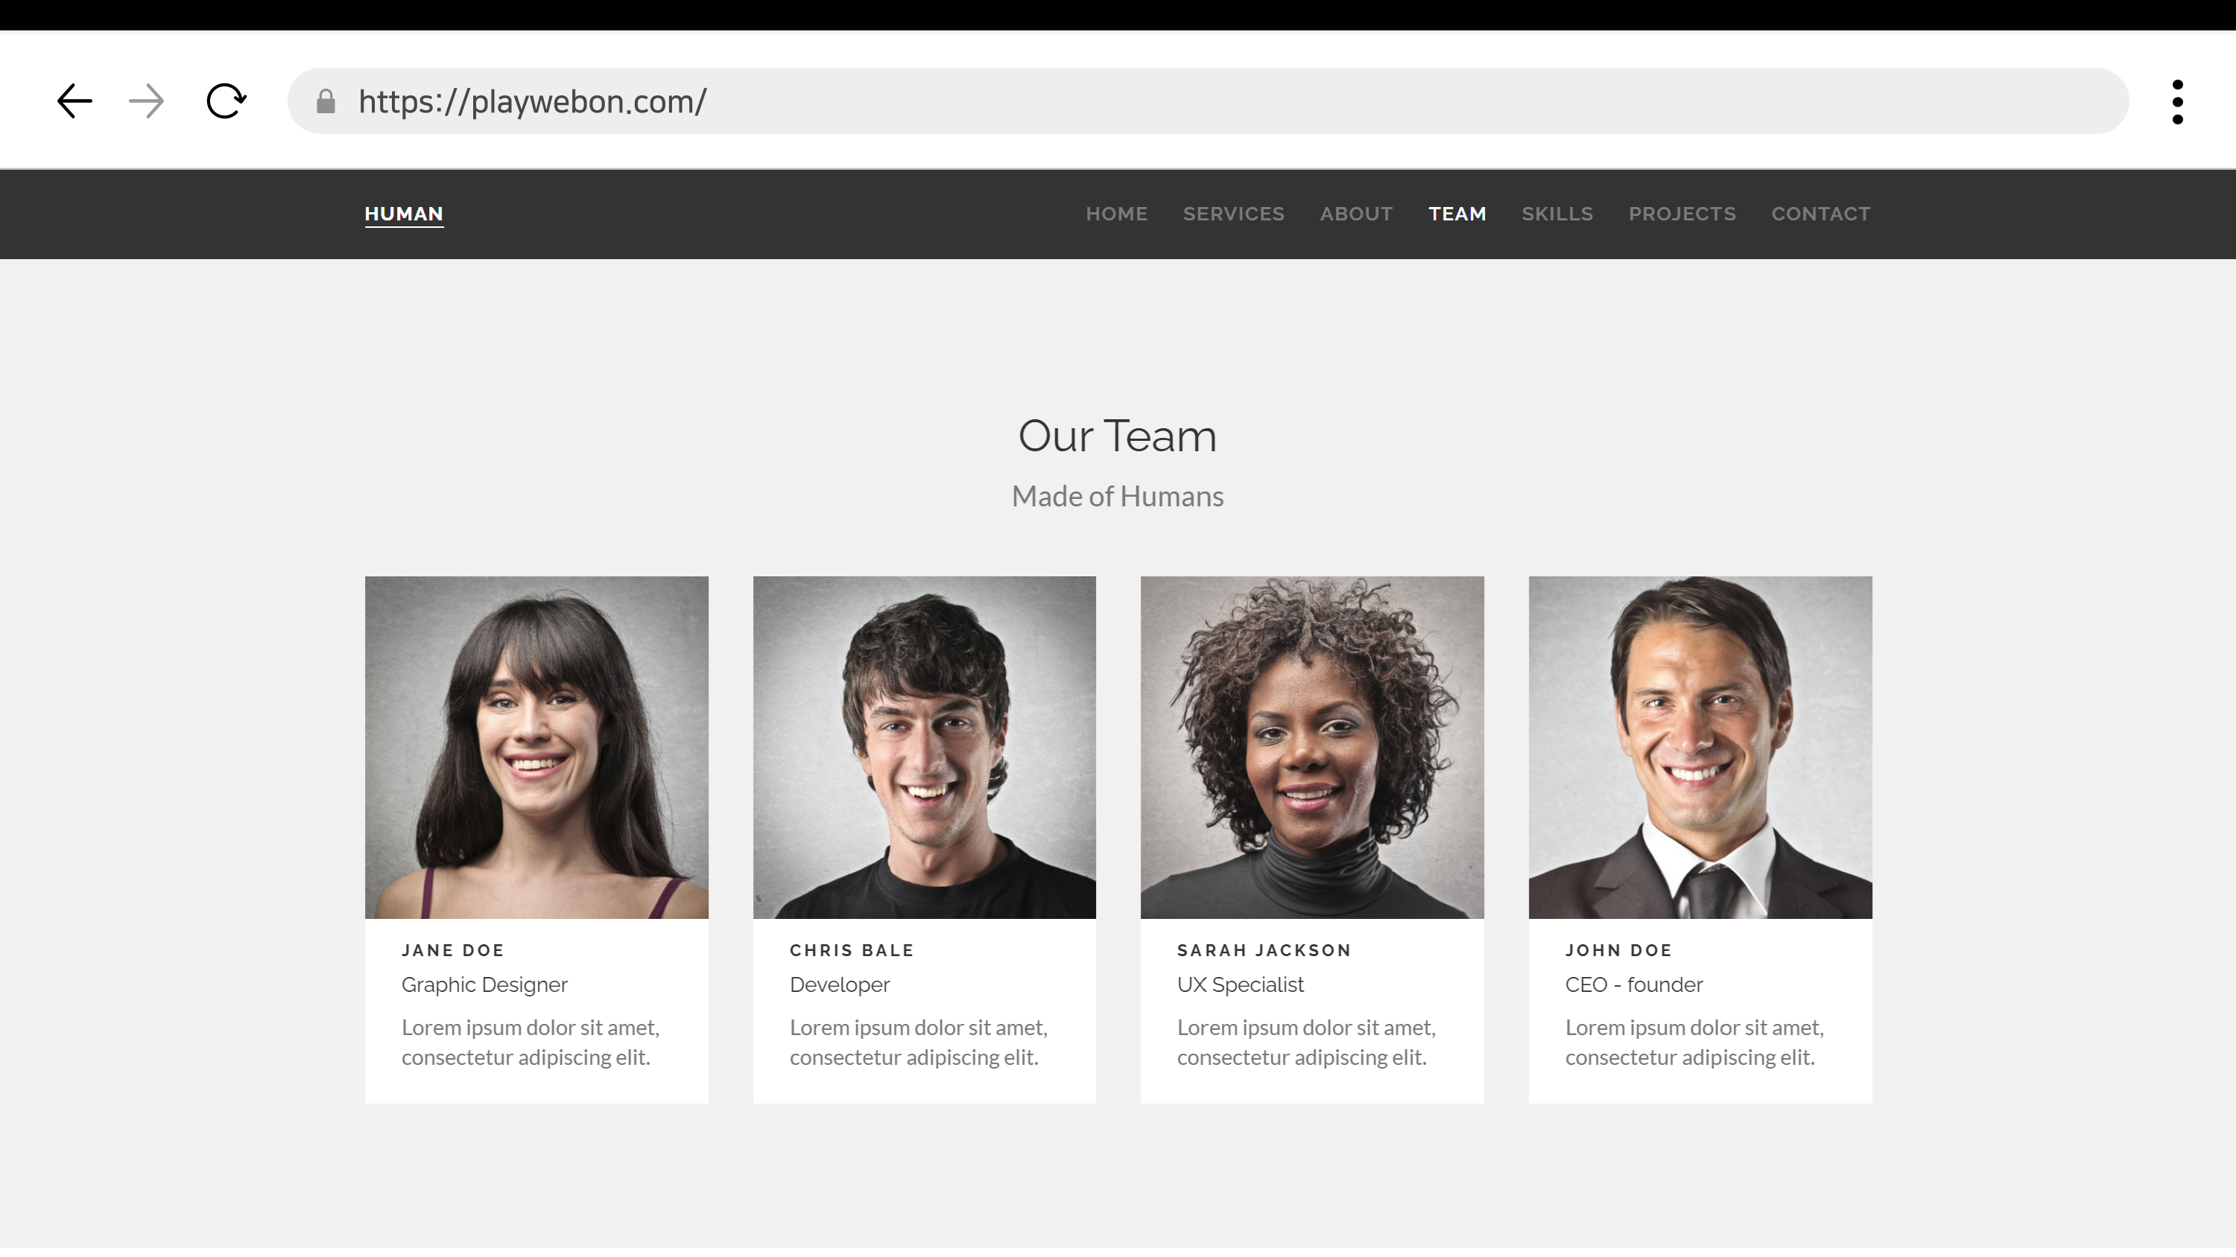
Task: Open the PROJECTS nav link
Action: pyautogui.click(x=1682, y=214)
